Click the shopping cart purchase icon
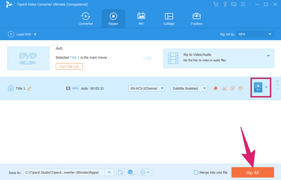The image size is (281, 180). tap(216, 4)
